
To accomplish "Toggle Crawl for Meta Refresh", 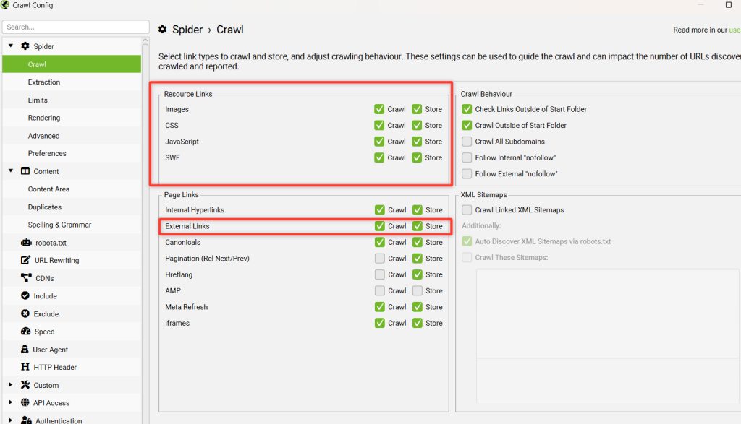I will click(379, 306).
